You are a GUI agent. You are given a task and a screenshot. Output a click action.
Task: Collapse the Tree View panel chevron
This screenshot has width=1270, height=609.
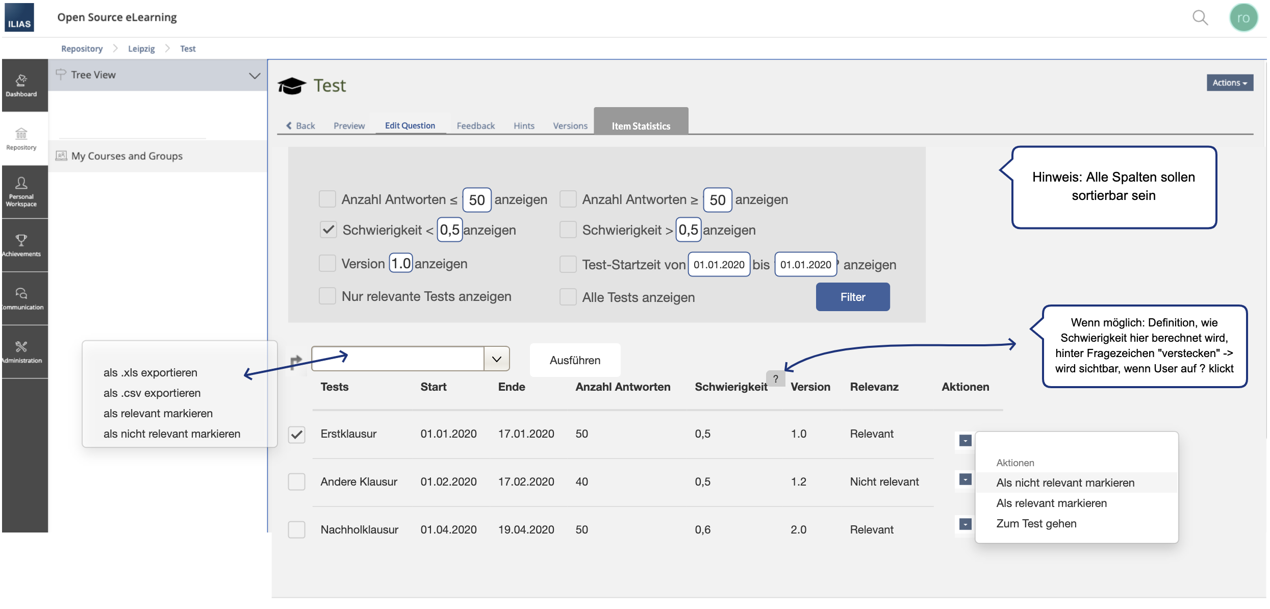point(254,75)
